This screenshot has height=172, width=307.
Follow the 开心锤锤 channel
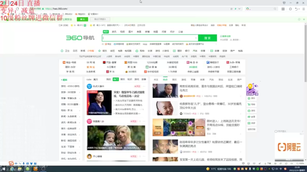coord(133,156)
